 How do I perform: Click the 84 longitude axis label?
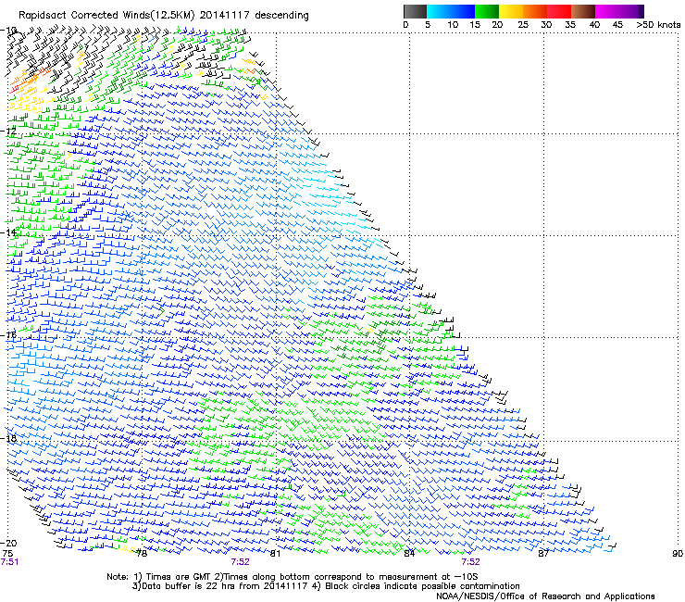click(409, 554)
